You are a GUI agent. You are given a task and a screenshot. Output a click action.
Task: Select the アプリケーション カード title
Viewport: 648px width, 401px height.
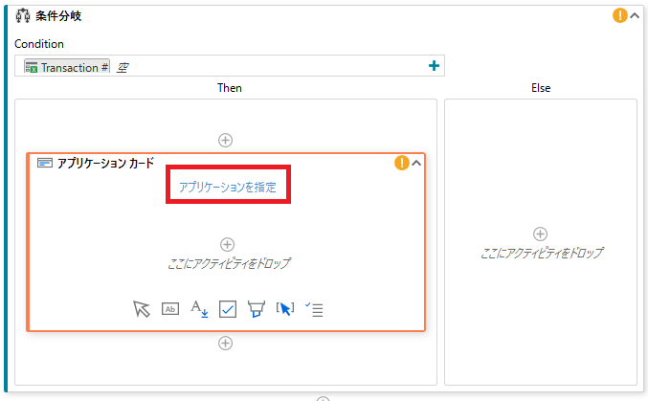point(105,164)
